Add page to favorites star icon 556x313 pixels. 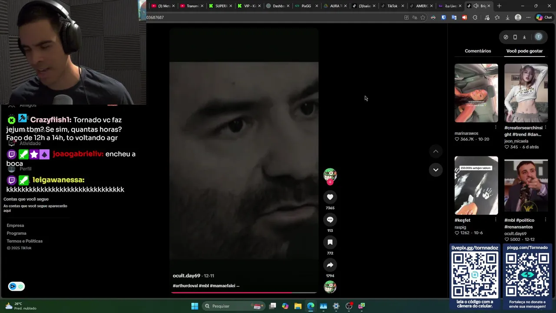[423, 17]
